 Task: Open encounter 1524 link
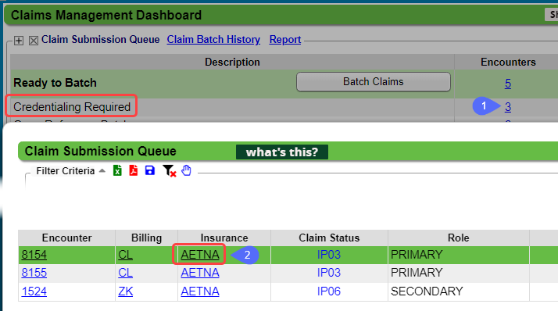pyautogui.click(x=34, y=291)
